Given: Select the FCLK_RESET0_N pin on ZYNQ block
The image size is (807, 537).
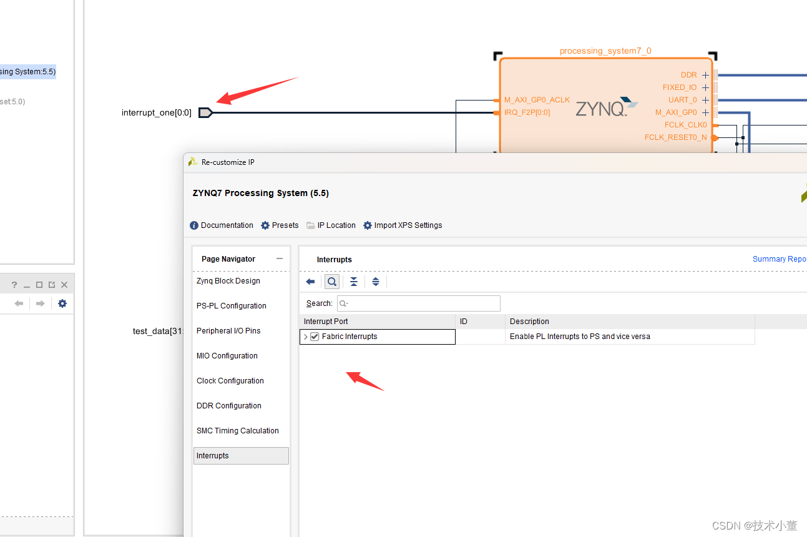Looking at the screenshot, I should 676,137.
